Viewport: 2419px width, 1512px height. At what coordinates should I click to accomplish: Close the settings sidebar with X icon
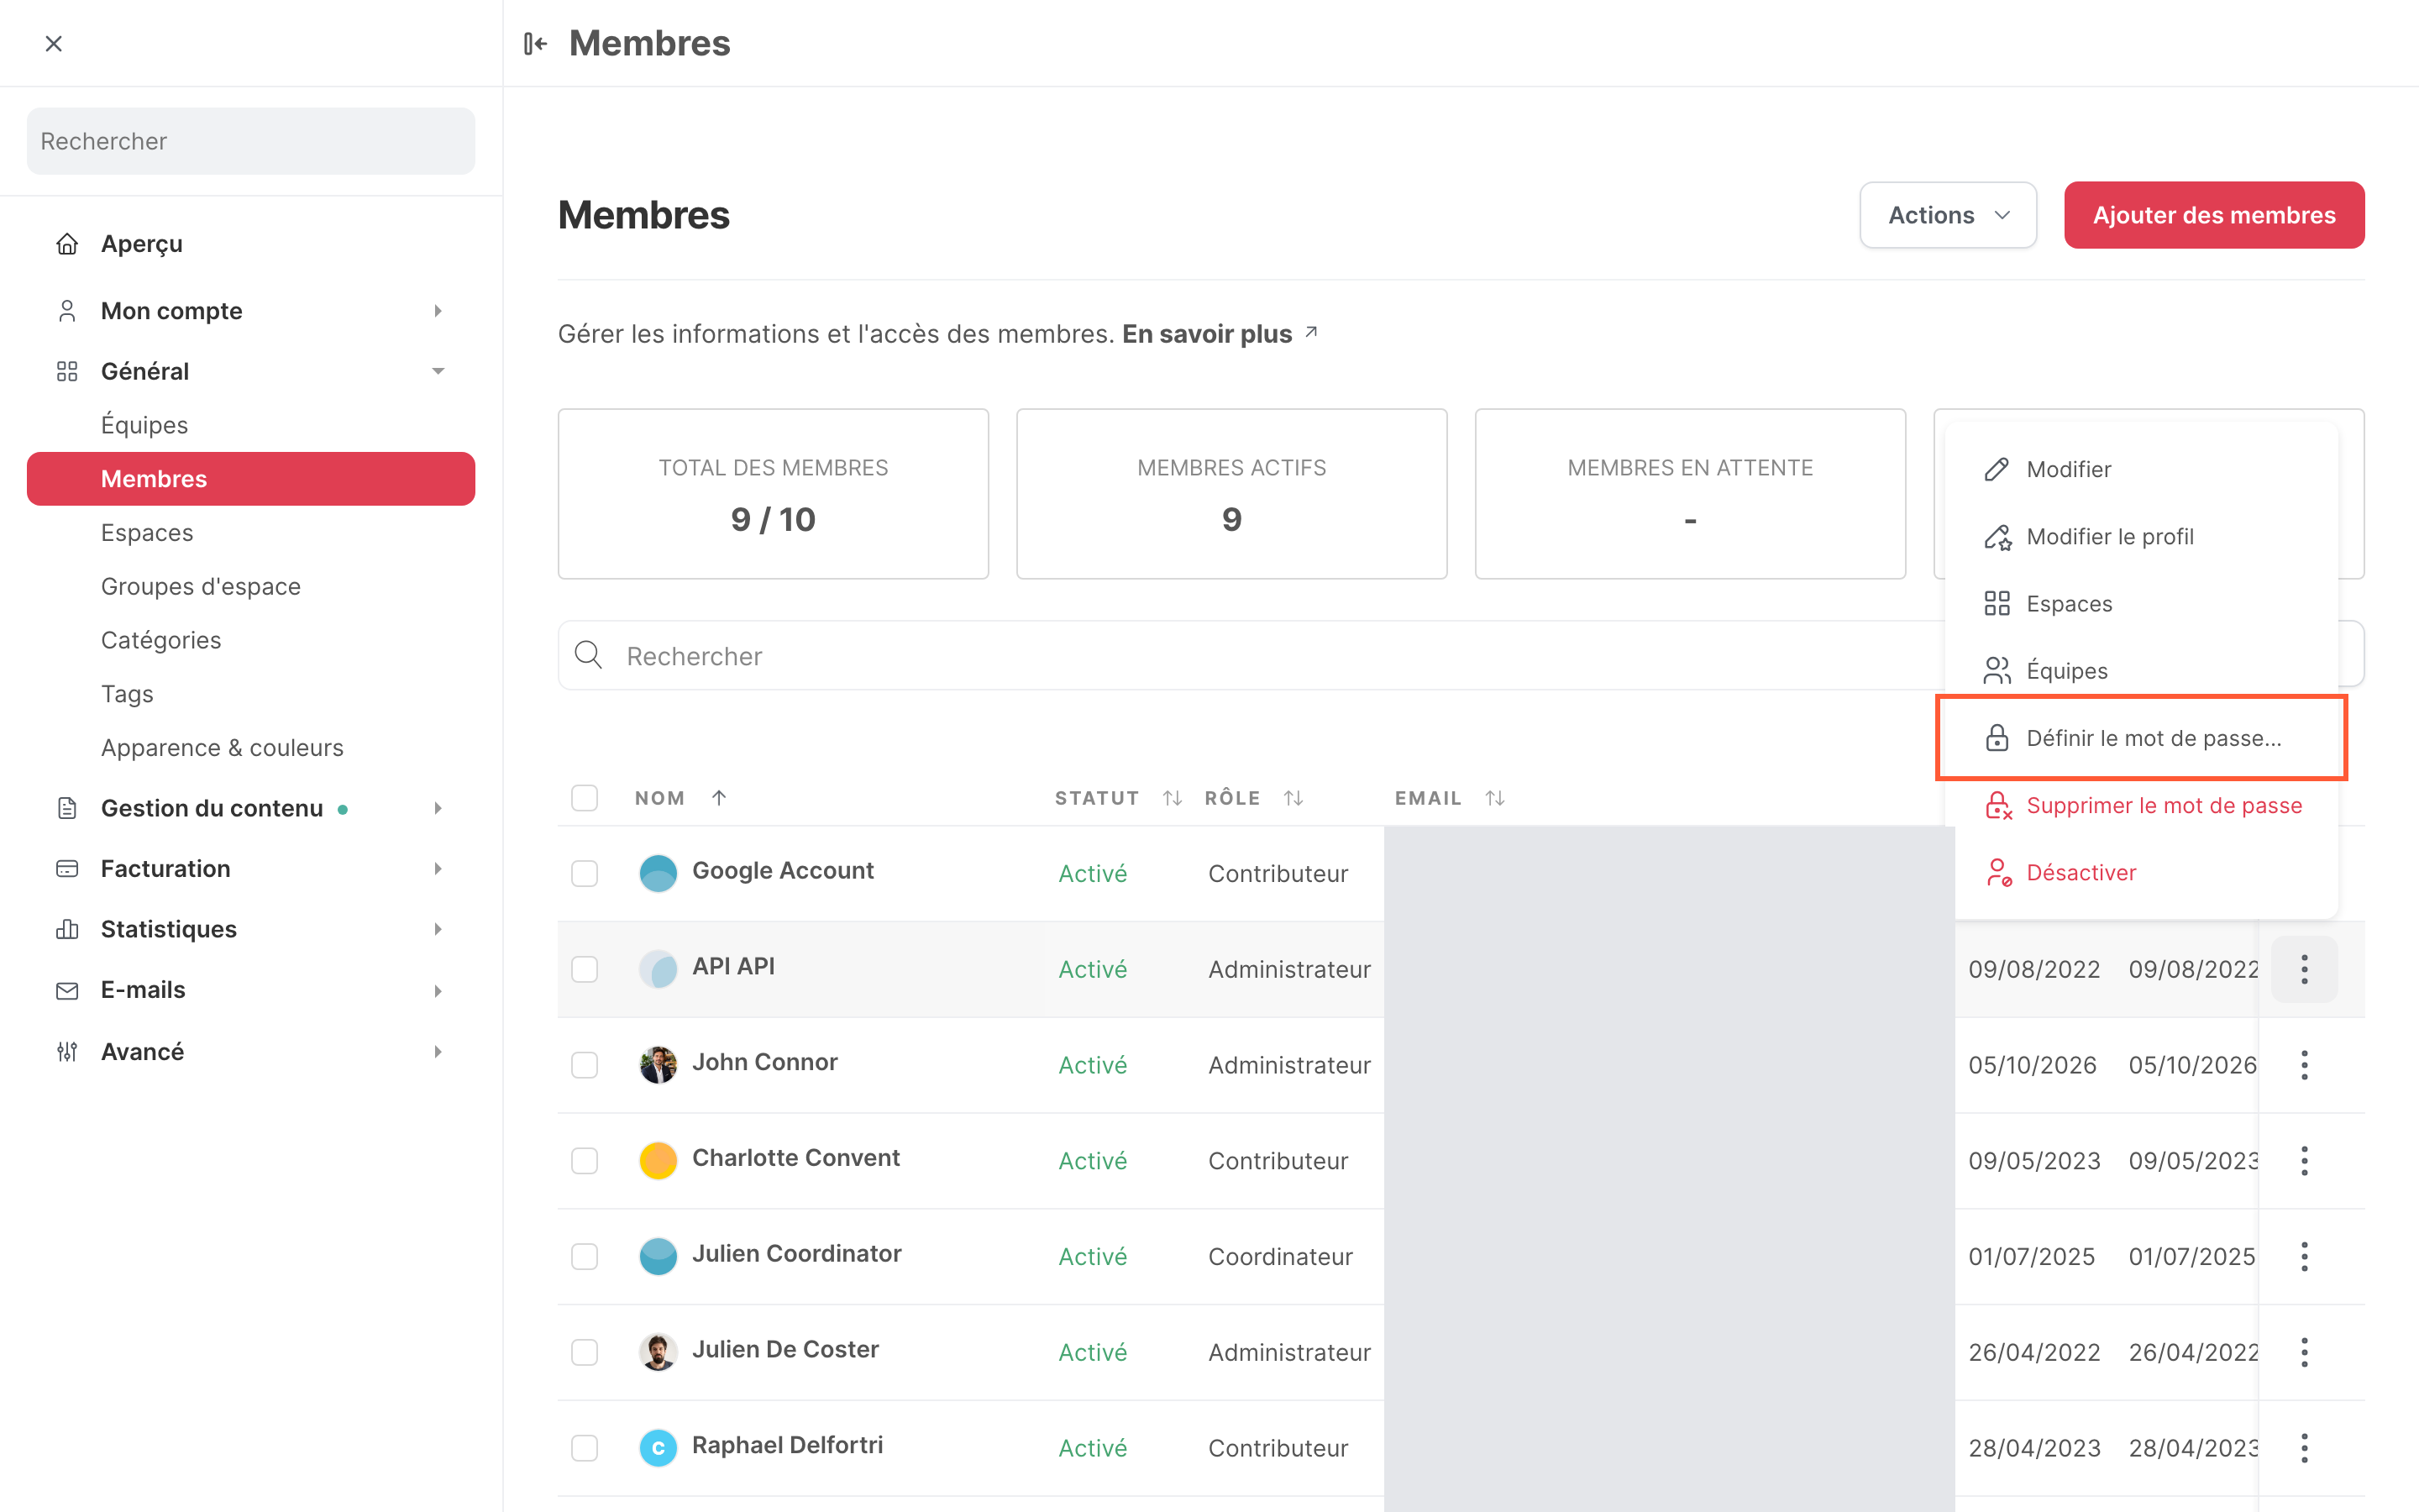(54, 43)
